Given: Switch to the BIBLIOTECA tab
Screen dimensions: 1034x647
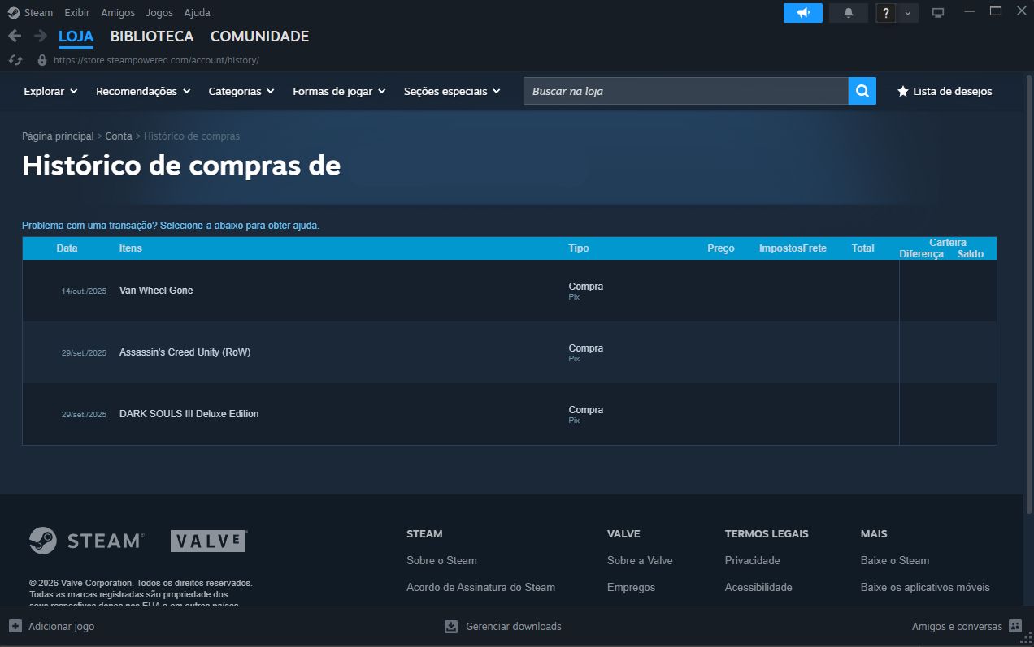Looking at the screenshot, I should [152, 37].
